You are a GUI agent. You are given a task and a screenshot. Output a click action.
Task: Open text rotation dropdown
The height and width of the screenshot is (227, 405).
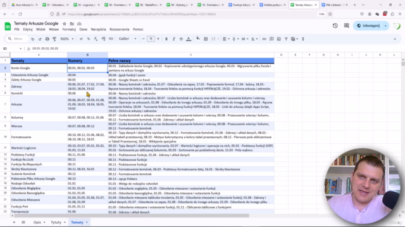coord(254,39)
